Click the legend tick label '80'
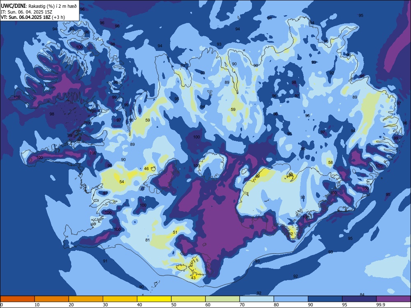411x308 pixels. 276,305
